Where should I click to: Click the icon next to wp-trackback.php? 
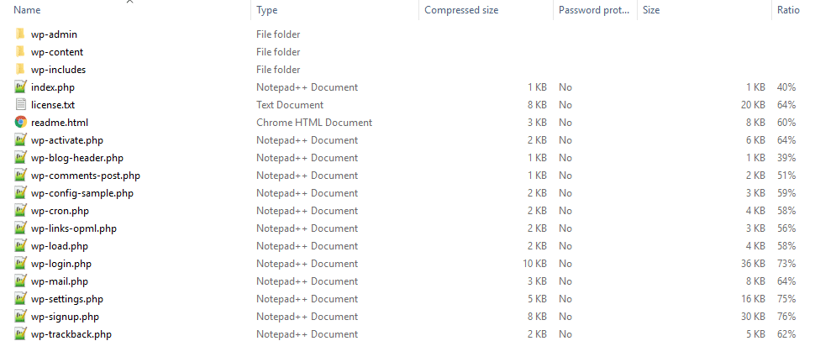pyautogui.click(x=21, y=334)
